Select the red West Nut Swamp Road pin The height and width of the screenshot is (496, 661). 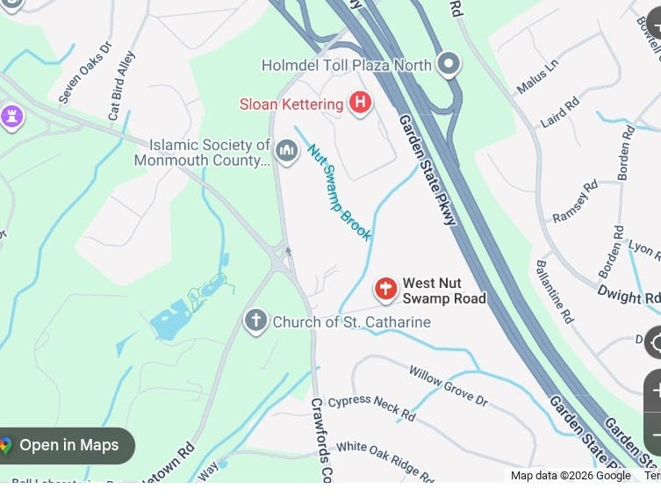point(385,290)
